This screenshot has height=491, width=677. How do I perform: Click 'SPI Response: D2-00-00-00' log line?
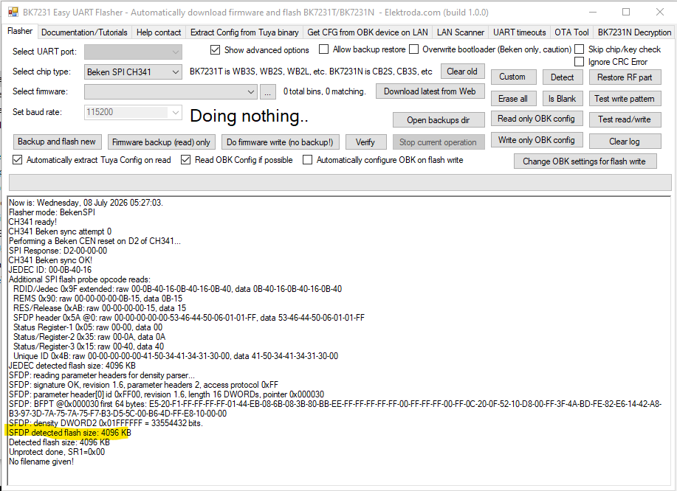click(x=58, y=251)
